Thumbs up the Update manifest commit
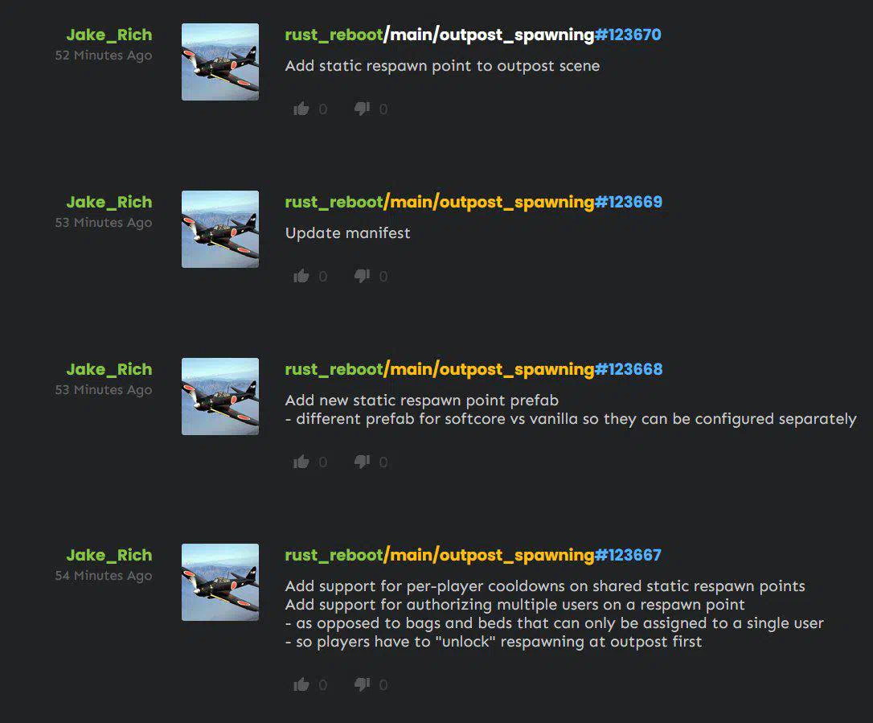 pyautogui.click(x=301, y=276)
